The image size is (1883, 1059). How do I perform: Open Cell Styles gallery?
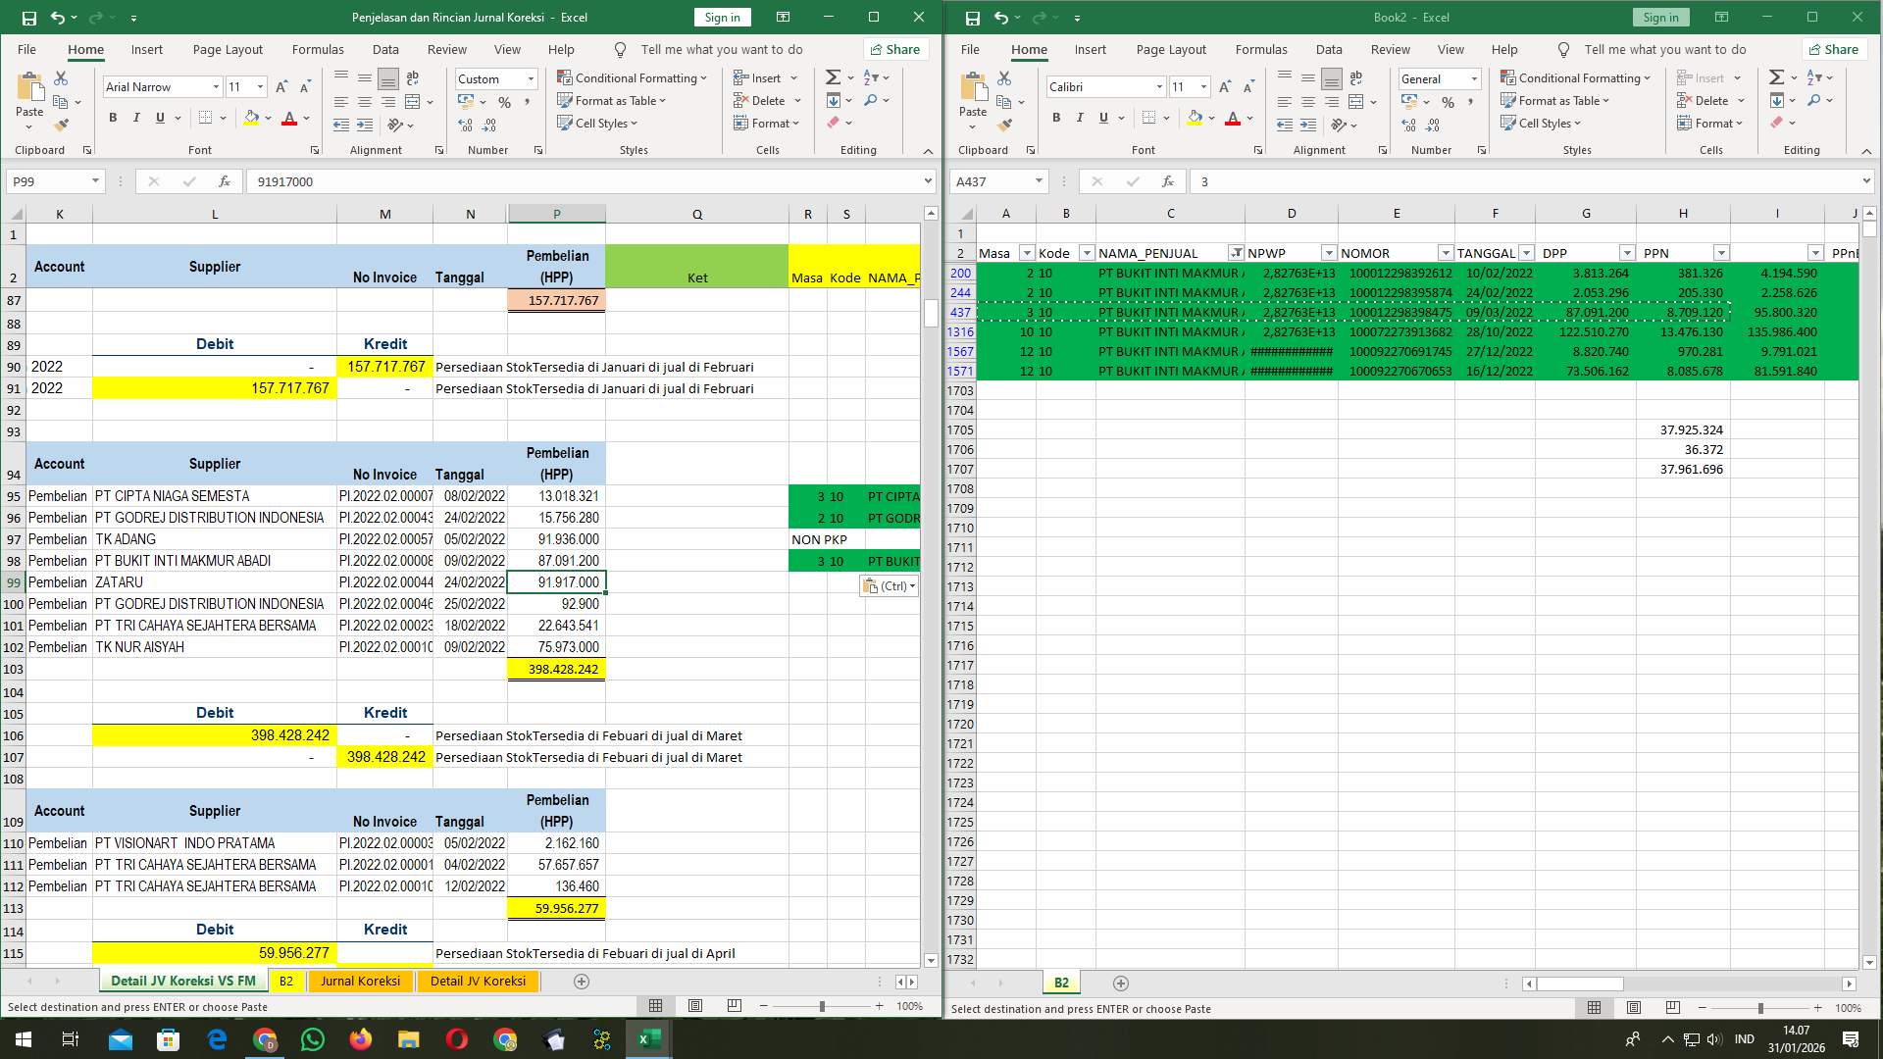click(x=597, y=123)
